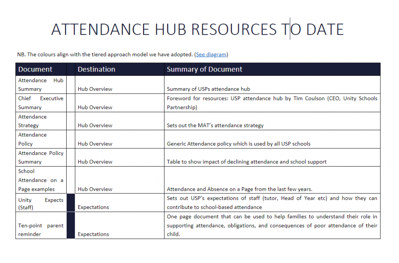This screenshot has width=399, height=263.
Task: Click the 'Ten-point parent reminder' document cell
Action: tap(41, 225)
